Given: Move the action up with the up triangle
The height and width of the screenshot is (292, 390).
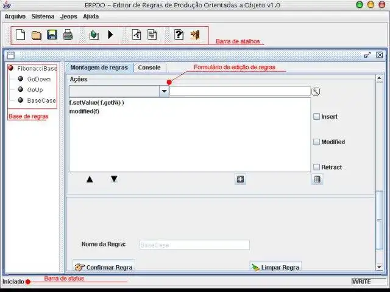Looking at the screenshot, I should coord(90,179).
